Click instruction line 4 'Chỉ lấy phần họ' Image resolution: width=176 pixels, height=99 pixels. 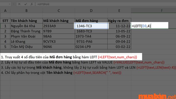click(61, 73)
